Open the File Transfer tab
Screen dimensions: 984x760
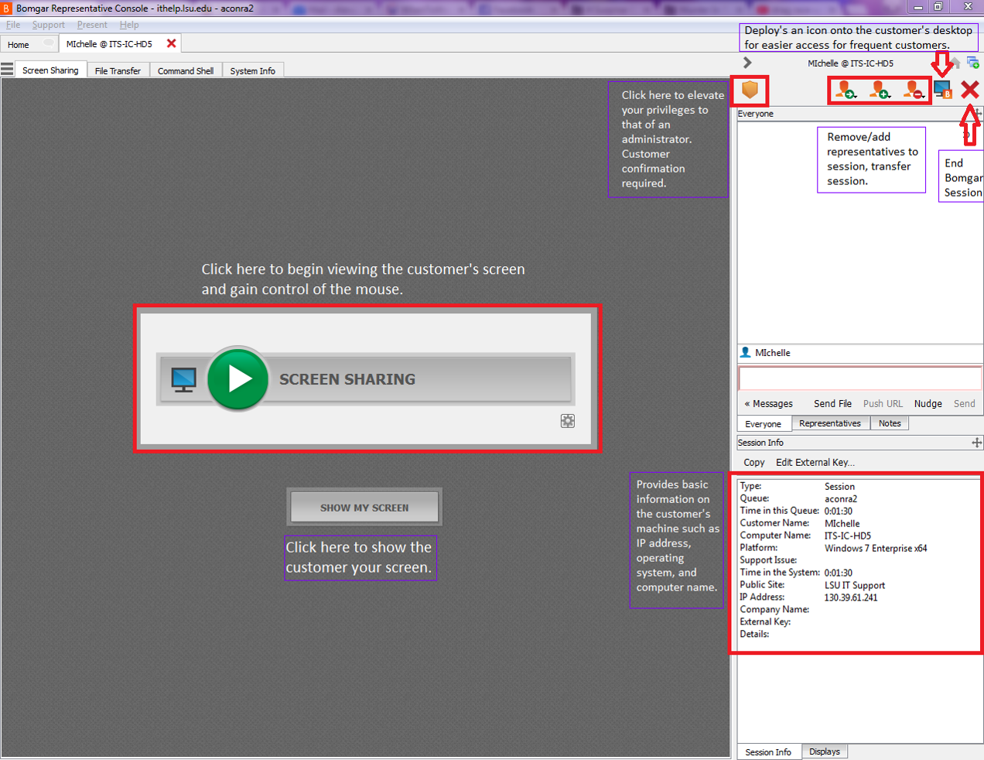pos(118,70)
